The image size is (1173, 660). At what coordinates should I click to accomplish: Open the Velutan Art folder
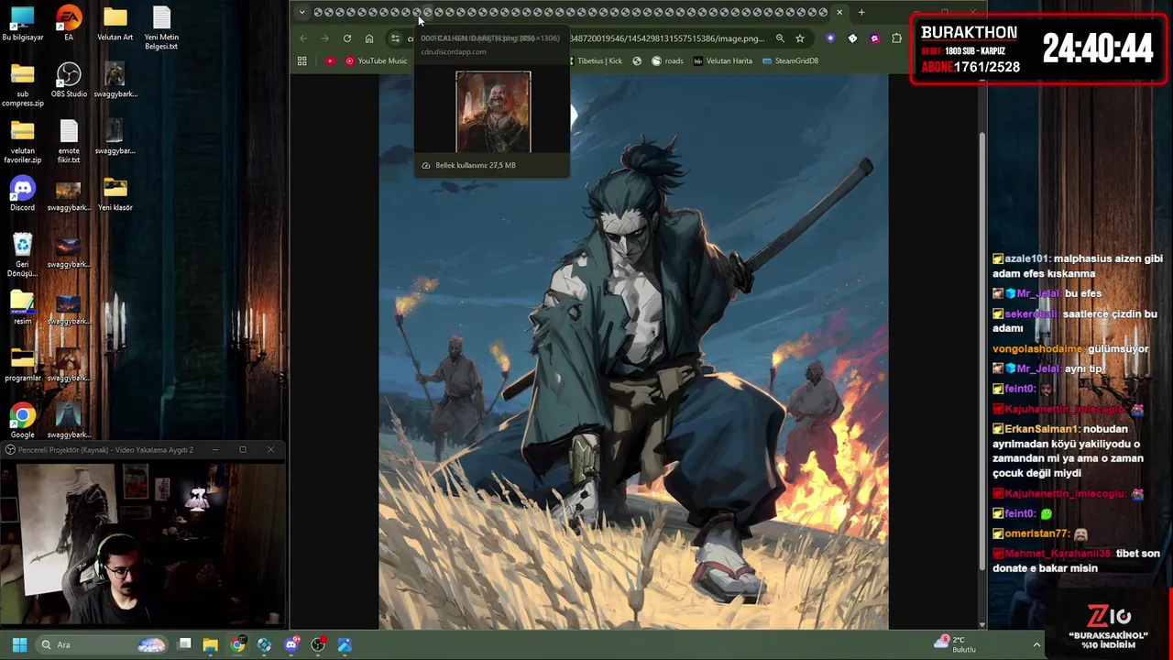point(115,25)
